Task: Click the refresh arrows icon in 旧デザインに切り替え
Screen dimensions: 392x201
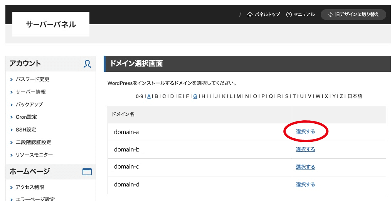Action: tap(330, 15)
